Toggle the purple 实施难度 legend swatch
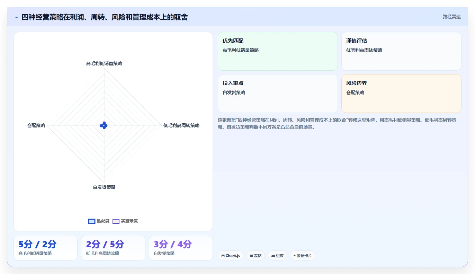 coord(116,221)
